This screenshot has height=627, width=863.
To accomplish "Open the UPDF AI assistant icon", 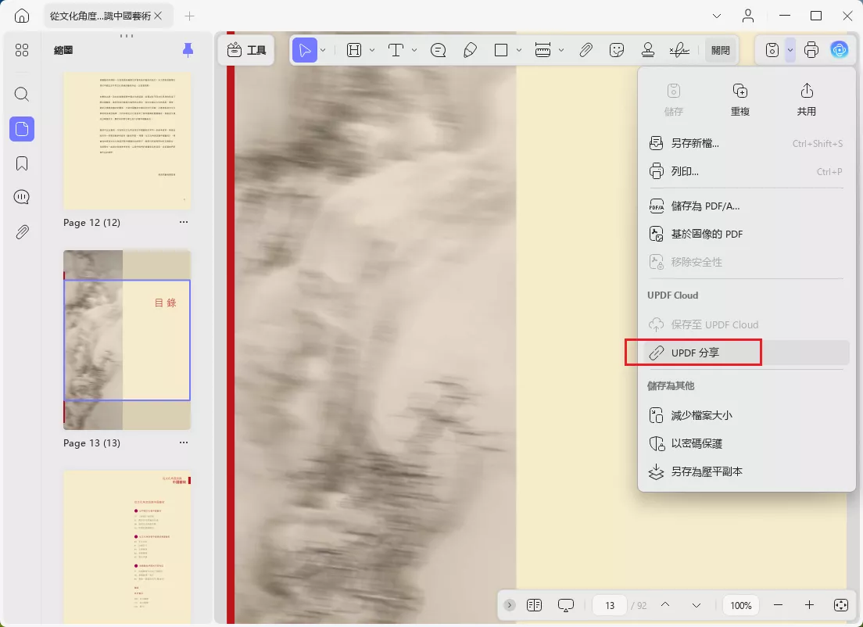I will coord(840,51).
